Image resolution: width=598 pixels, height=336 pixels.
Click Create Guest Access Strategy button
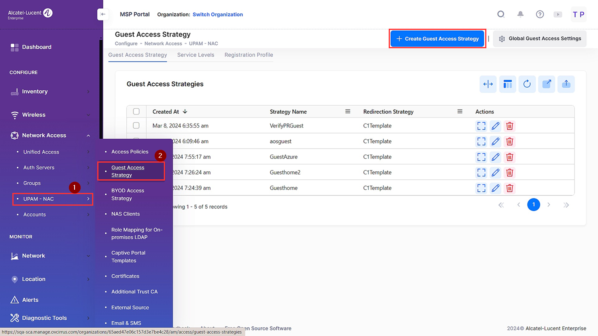tap(437, 39)
